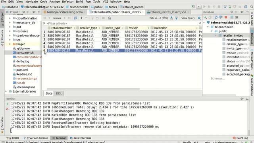The image size is (254, 143).
Task: Expand External Libraries node
Action: (x=6, y=91)
